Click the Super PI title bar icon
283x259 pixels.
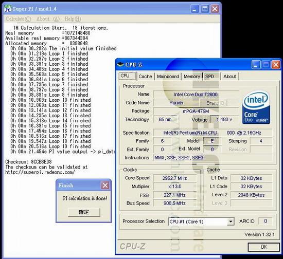tap(8, 9)
